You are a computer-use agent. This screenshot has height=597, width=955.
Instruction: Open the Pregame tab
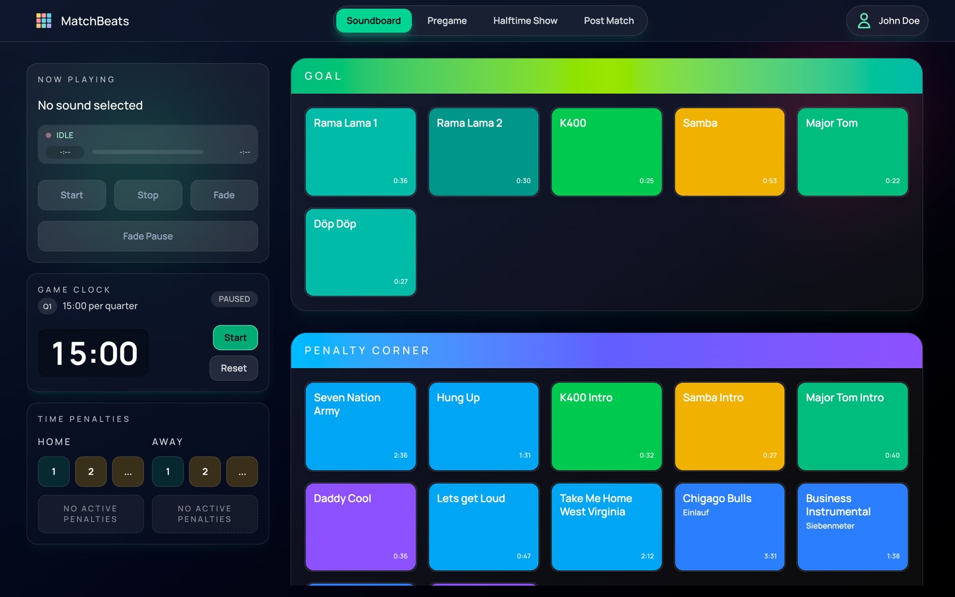(x=447, y=21)
